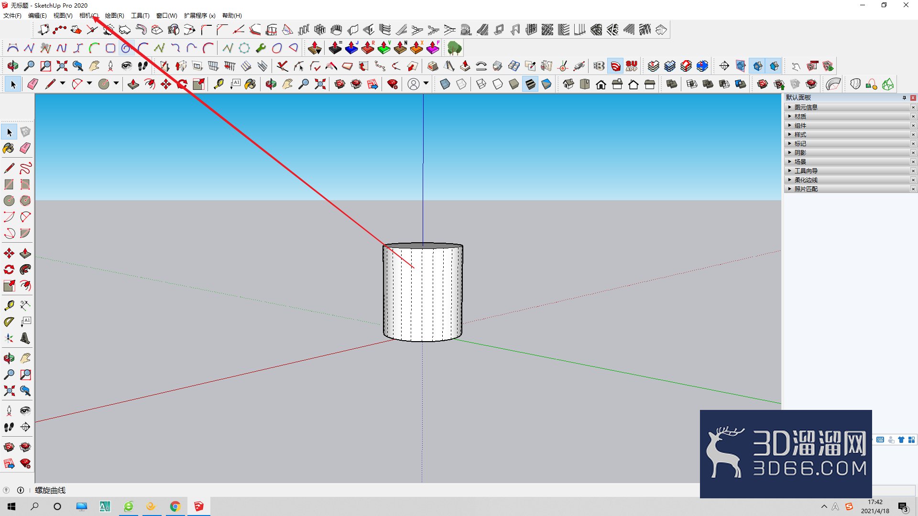The image size is (918, 516).
Task: Open the Line tool dropdown arrow
Action: click(x=63, y=84)
